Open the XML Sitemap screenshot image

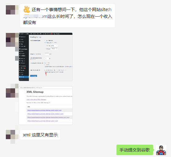pyautogui.click(x=46, y=105)
